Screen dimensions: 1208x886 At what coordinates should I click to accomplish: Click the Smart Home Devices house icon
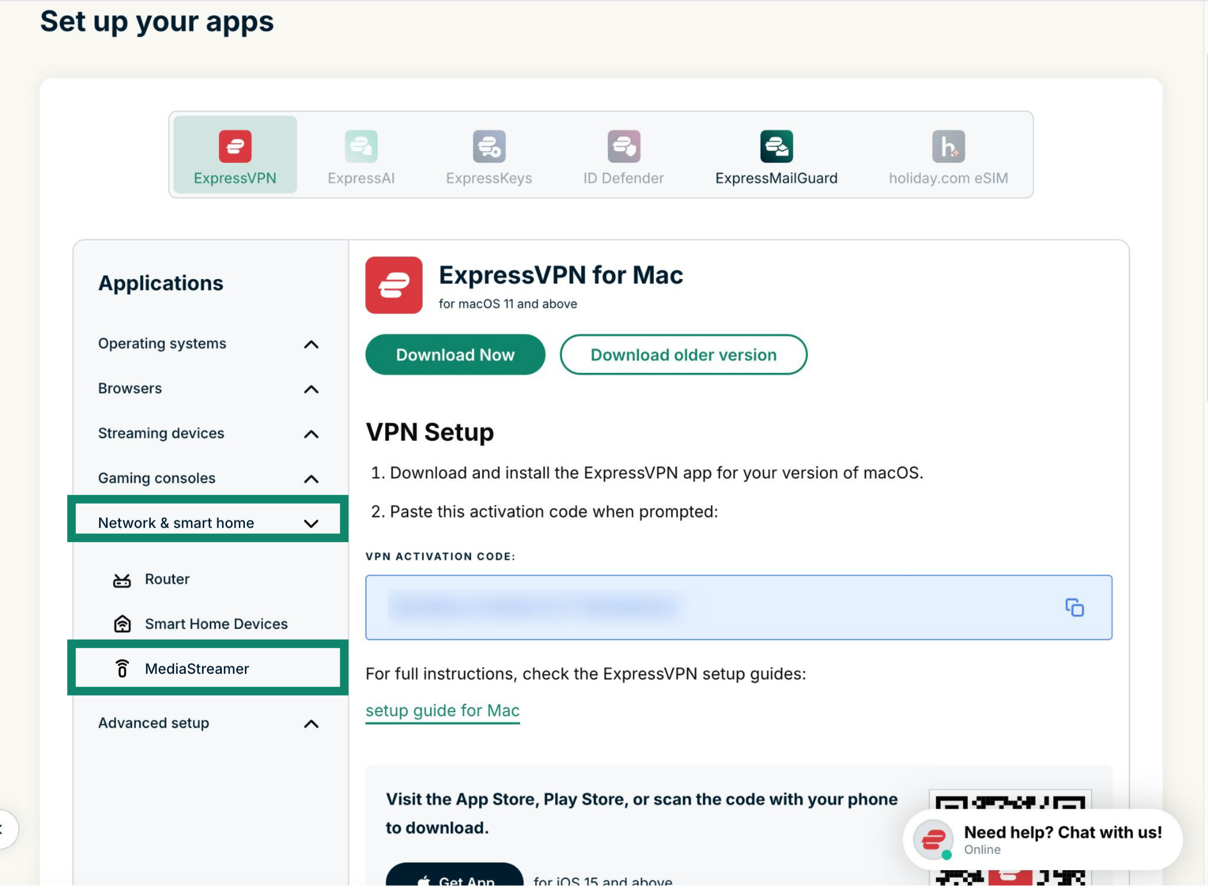click(122, 624)
